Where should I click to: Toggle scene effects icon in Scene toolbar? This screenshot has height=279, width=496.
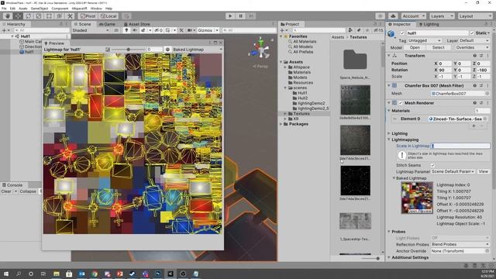click(x=143, y=30)
